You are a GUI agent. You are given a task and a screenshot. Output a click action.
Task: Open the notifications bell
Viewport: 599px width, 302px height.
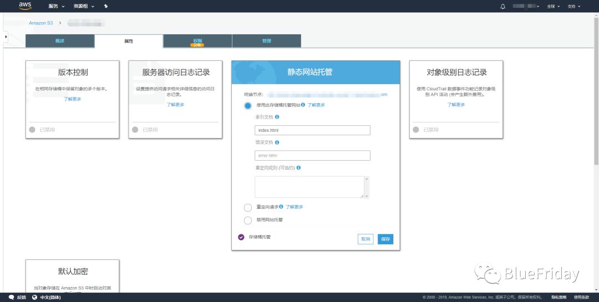(x=502, y=6)
